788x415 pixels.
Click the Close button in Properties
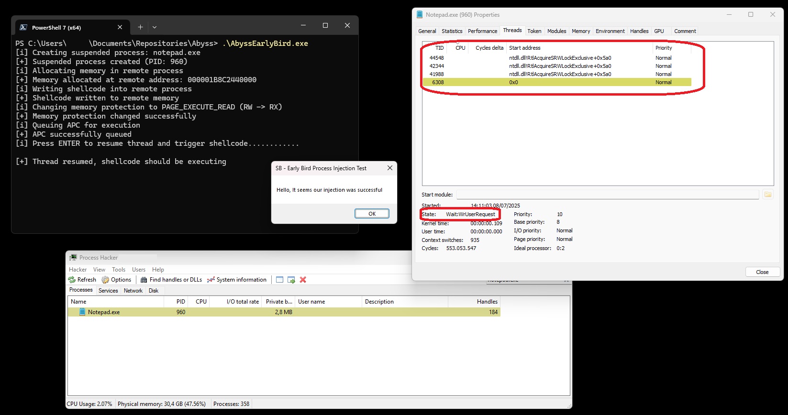coord(762,272)
